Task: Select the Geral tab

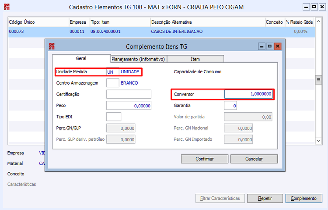Action: (81, 59)
